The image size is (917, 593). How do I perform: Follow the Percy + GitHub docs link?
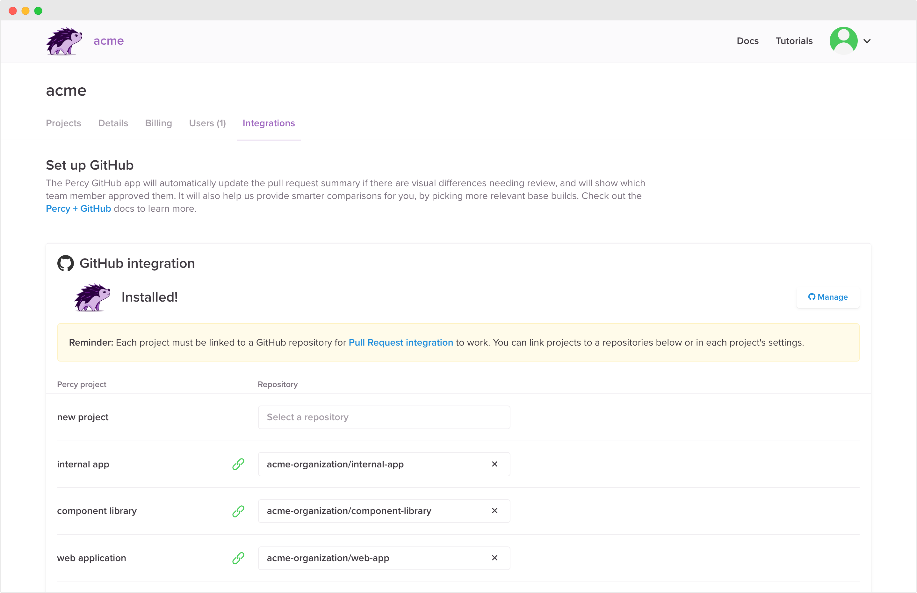pos(78,209)
